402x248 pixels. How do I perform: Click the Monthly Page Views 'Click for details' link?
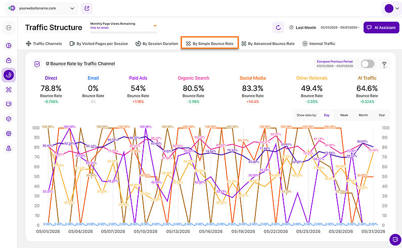point(100,28)
